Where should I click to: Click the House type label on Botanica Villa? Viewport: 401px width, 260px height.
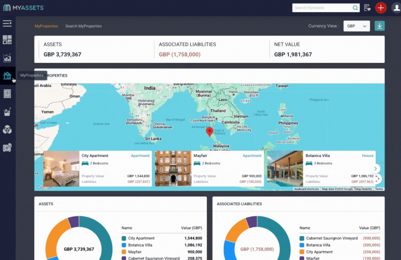368,156
